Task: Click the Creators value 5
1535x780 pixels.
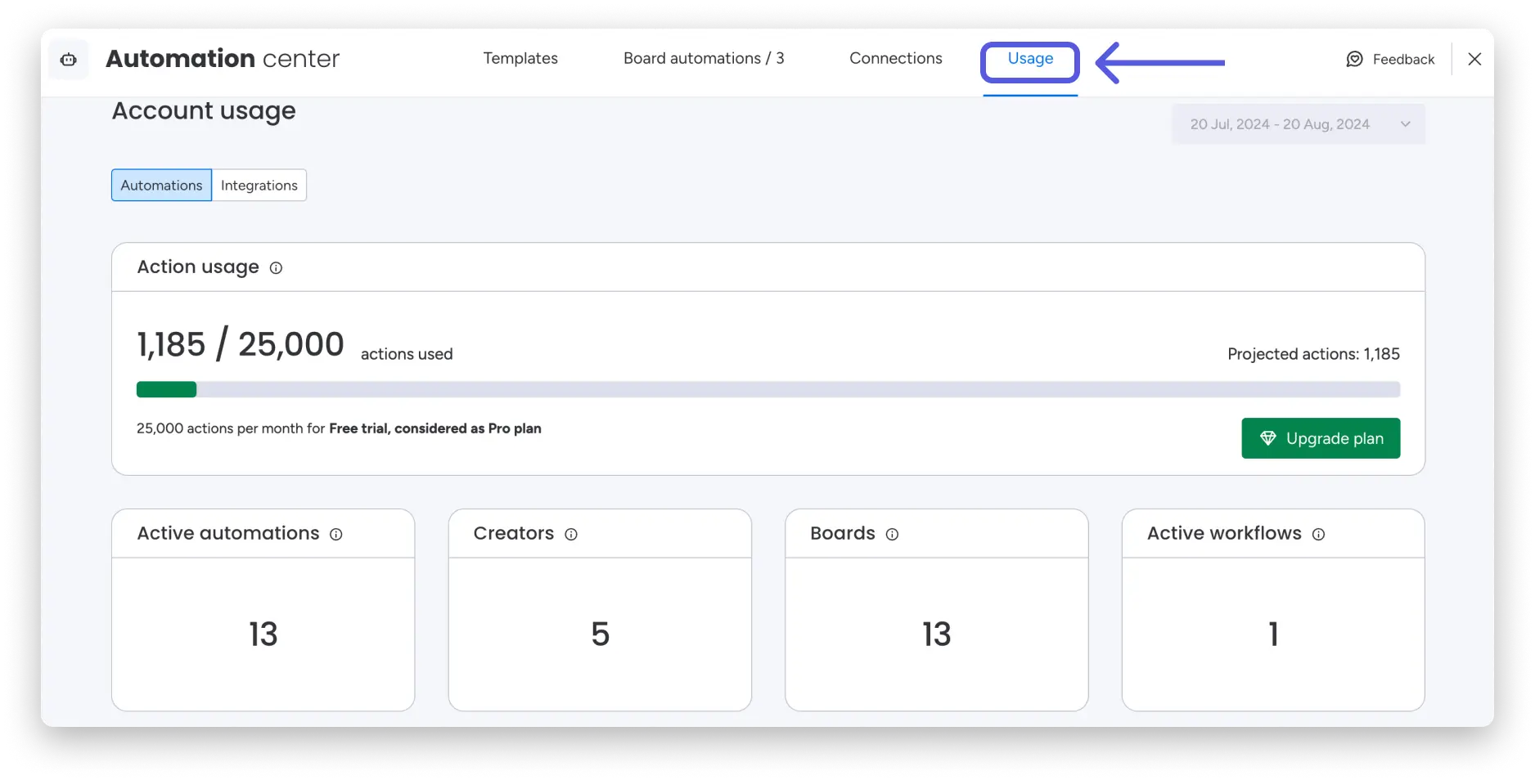Action: 601,634
